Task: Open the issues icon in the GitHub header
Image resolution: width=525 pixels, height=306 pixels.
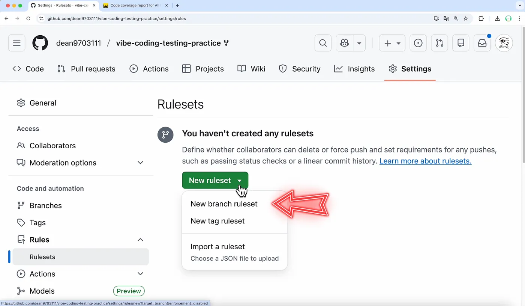Action: pyautogui.click(x=418, y=43)
